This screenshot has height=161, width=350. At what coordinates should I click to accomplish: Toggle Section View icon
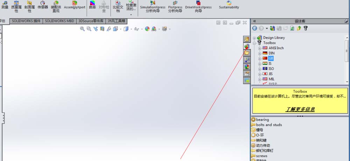tap(102, 29)
